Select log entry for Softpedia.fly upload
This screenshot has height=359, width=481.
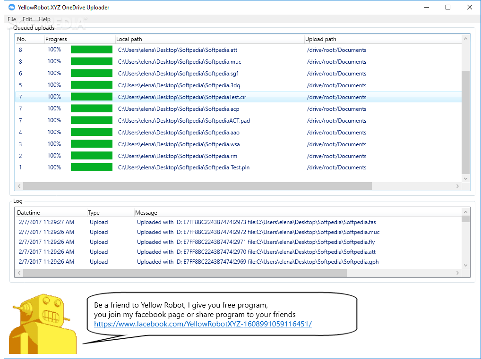point(238,242)
